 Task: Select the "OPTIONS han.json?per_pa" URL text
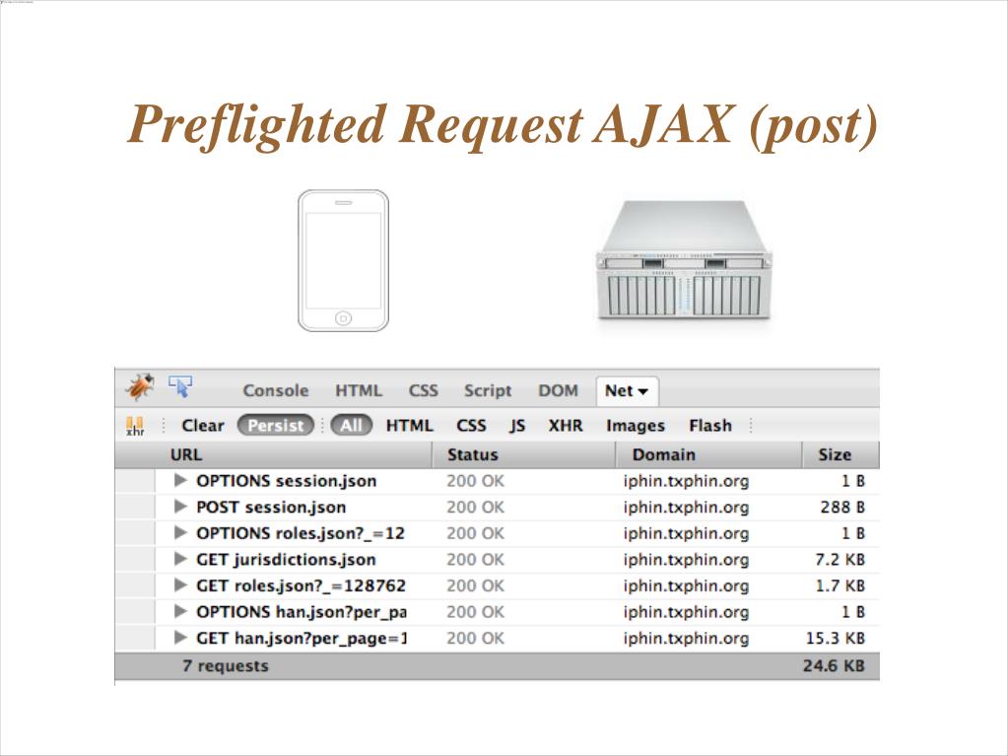tap(302, 613)
